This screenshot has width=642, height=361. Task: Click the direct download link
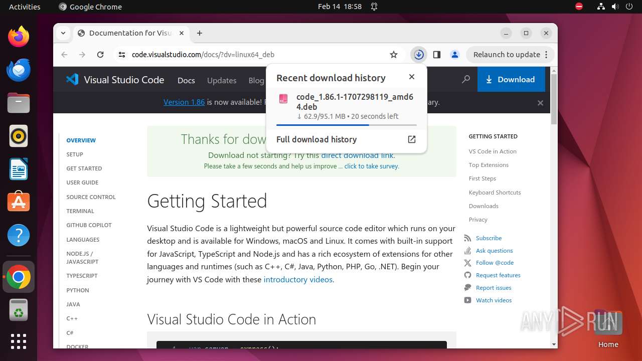coord(357,155)
